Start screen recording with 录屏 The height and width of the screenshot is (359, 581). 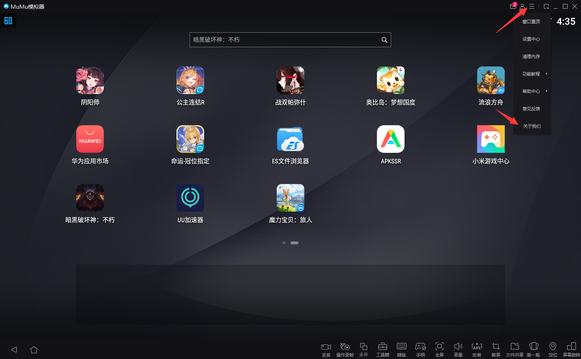point(326,350)
